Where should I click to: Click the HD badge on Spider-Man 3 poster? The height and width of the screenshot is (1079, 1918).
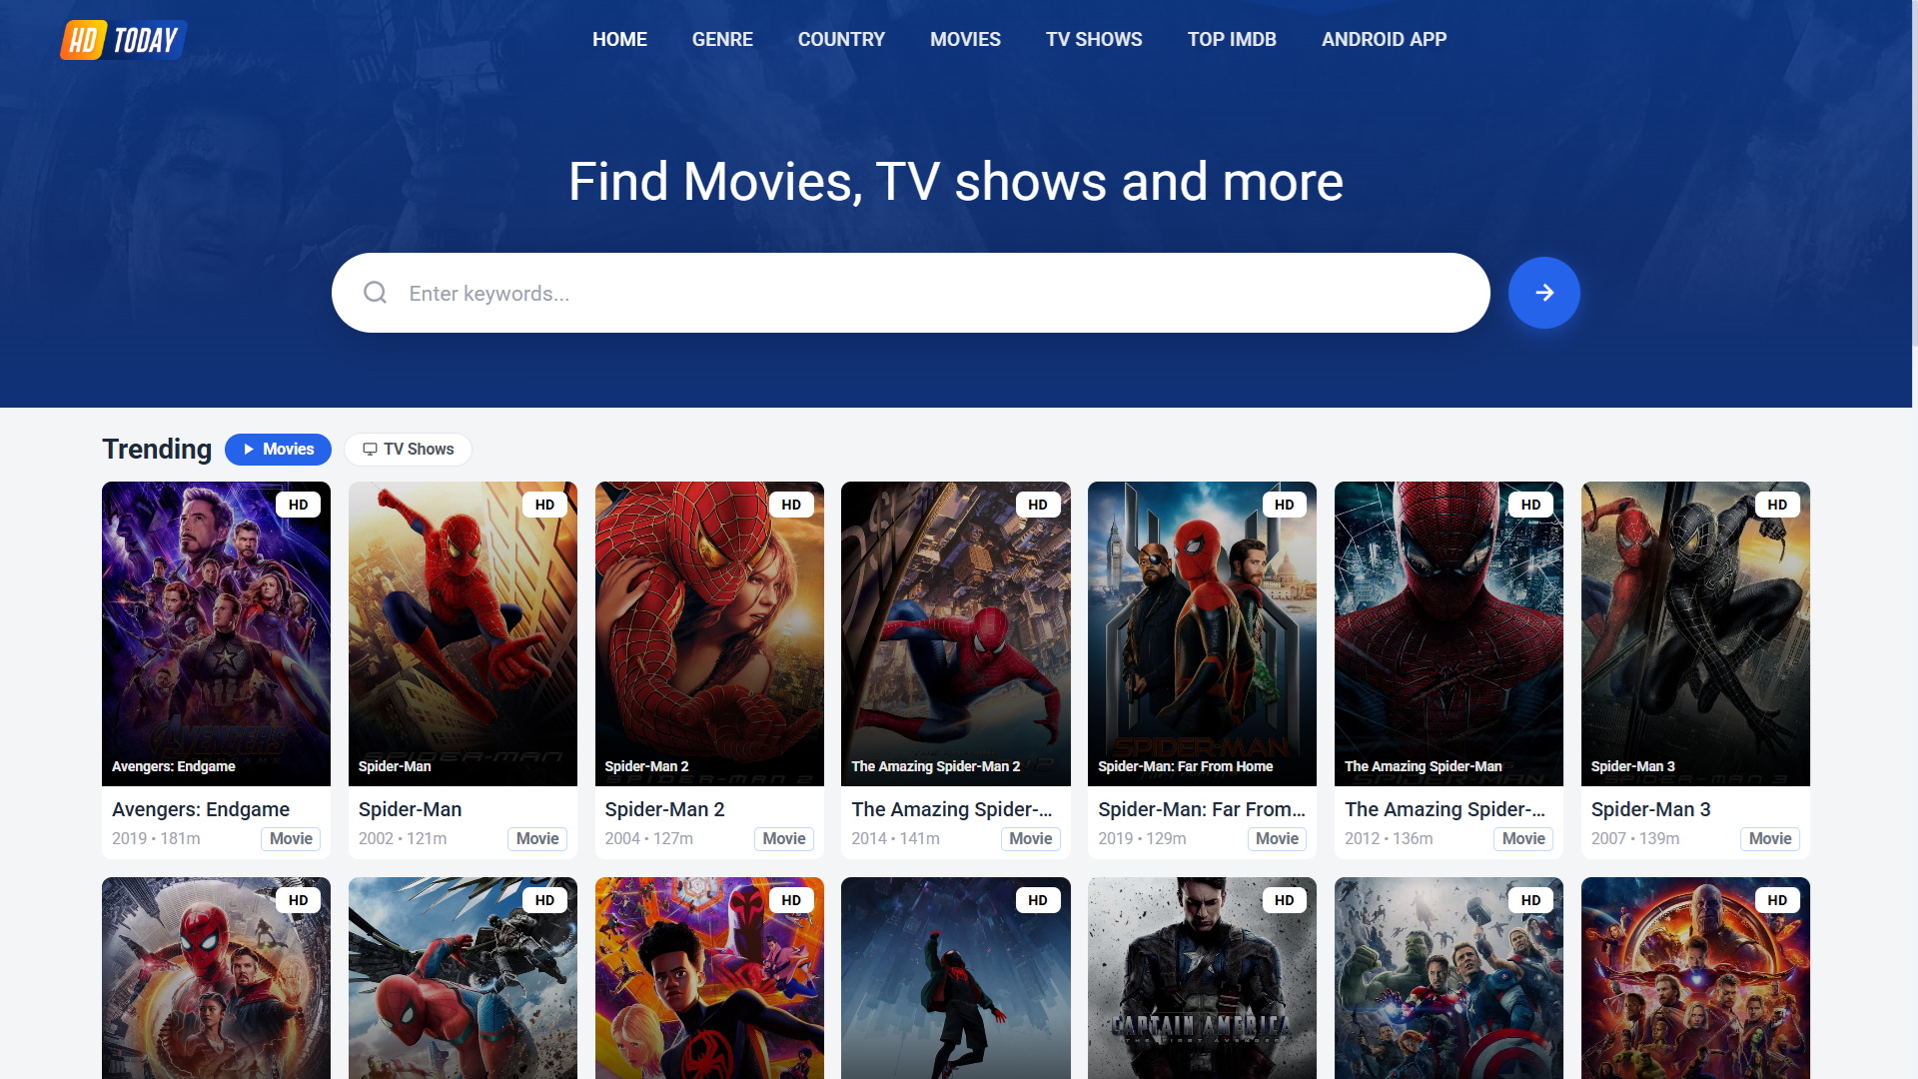(x=1777, y=505)
